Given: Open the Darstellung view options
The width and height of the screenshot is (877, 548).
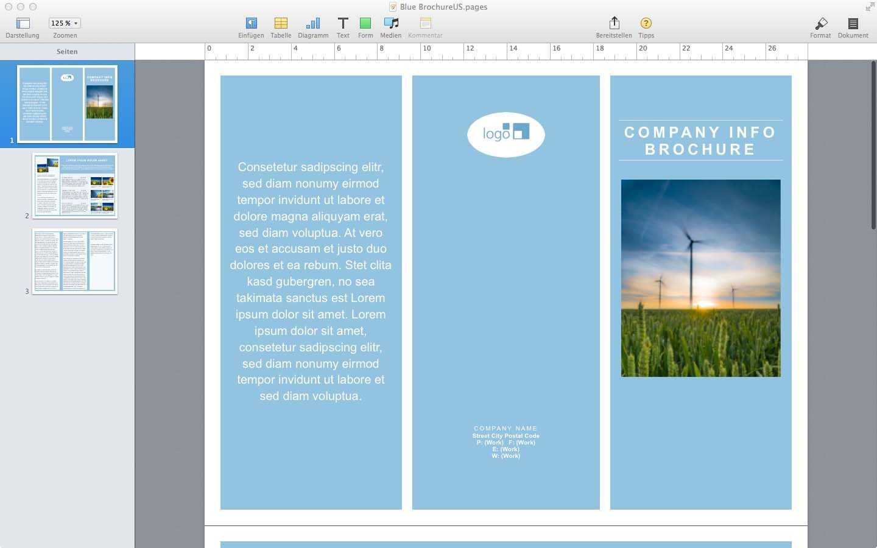Looking at the screenshot, I should (x=23, y=24).
